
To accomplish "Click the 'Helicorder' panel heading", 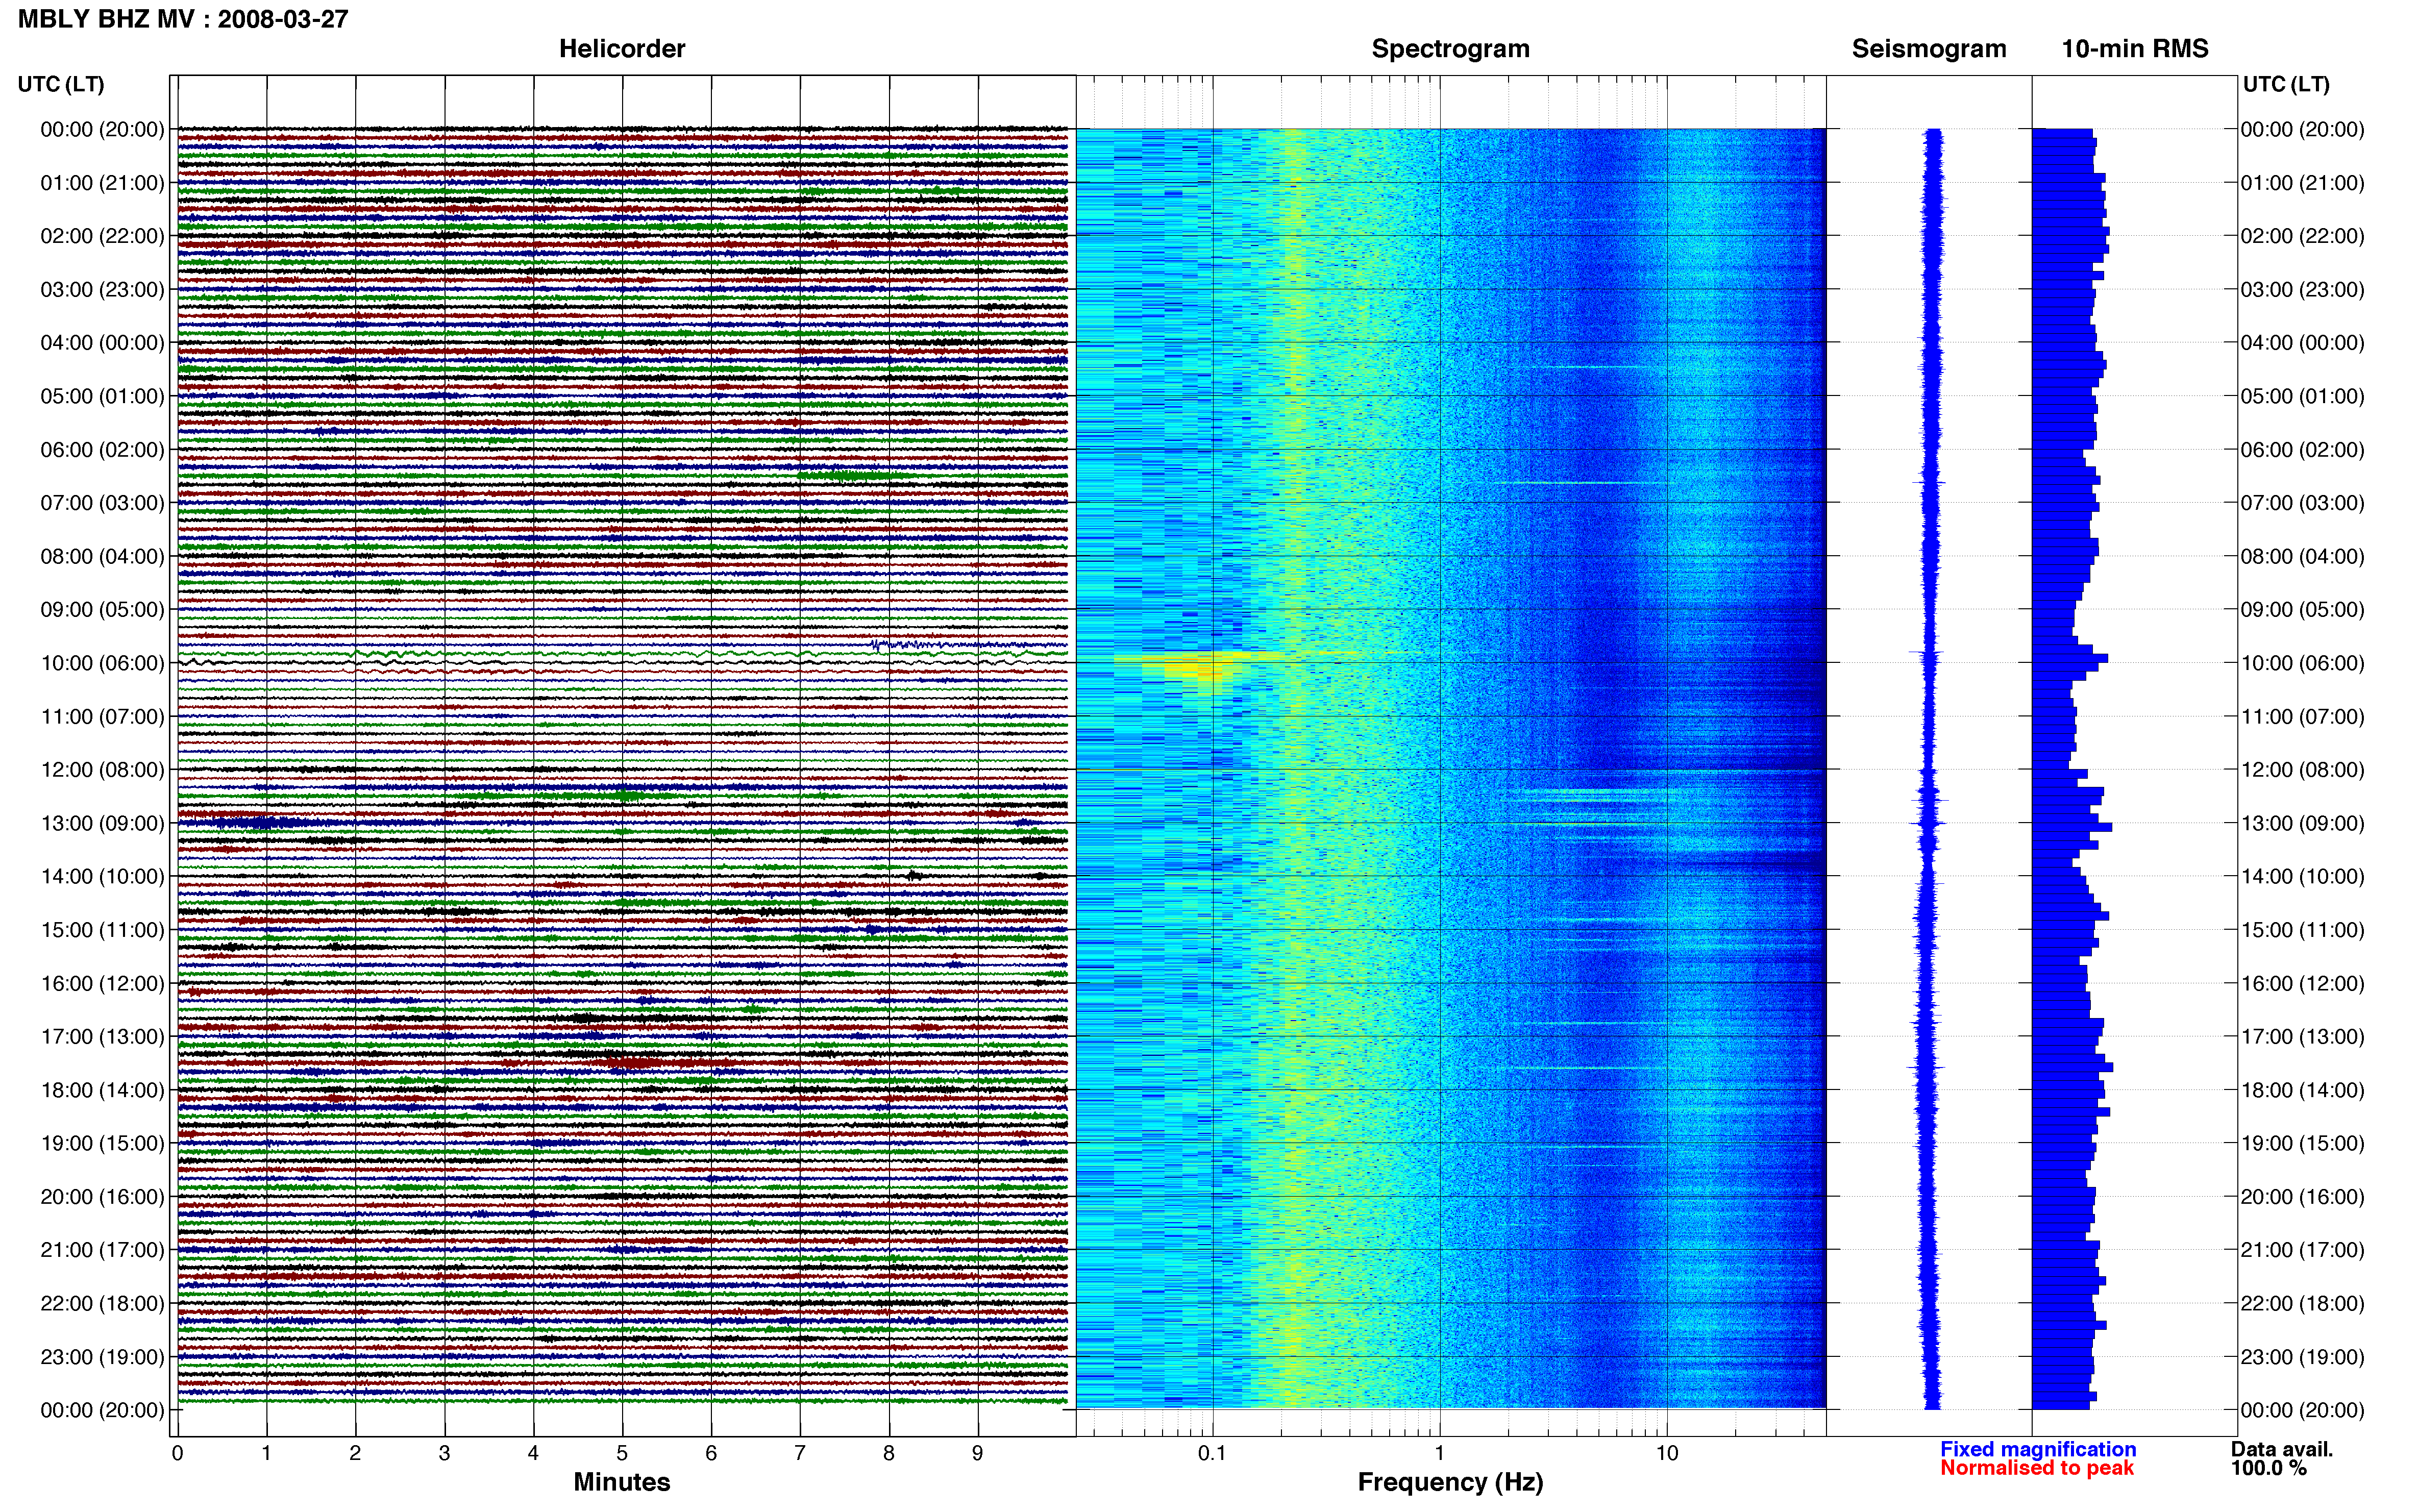I will [x=621, y=48].
